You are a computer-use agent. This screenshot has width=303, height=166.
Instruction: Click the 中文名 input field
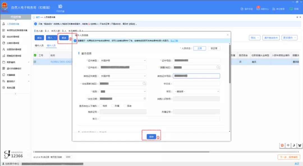[196, 83]
